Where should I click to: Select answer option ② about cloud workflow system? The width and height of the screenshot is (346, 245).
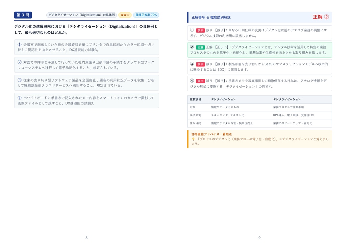[x=86, y=65]
